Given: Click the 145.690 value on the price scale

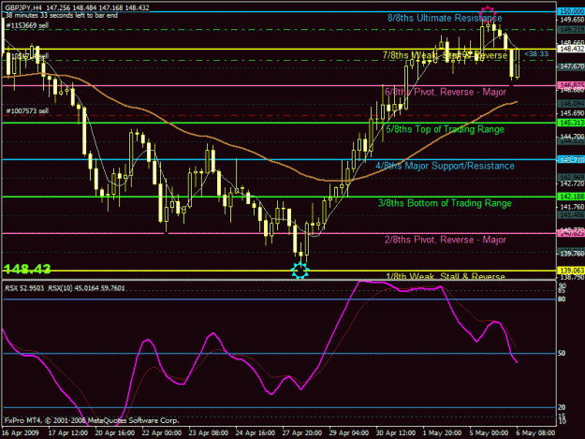Looking at the screenshot, I should click(x=572, y=113).
